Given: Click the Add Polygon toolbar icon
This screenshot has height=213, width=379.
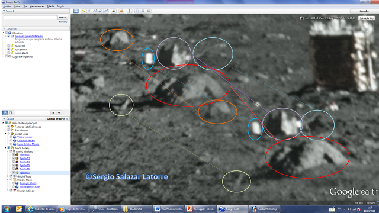Looking at the screenshot, I should point(89,11).
